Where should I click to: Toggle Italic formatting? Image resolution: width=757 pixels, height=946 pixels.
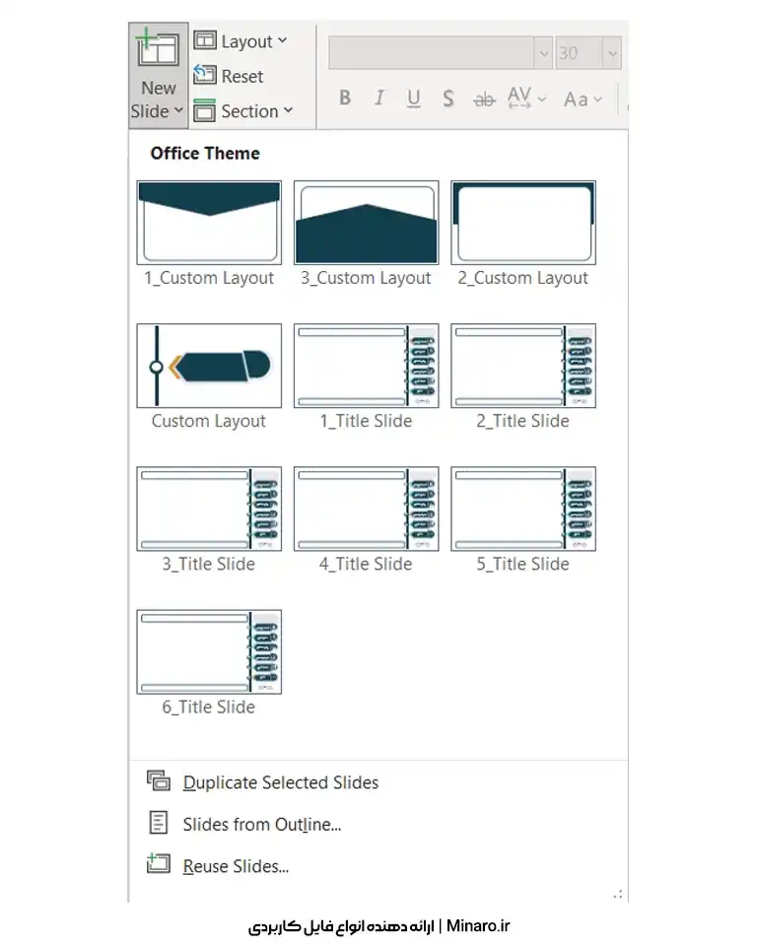point(378,98)
